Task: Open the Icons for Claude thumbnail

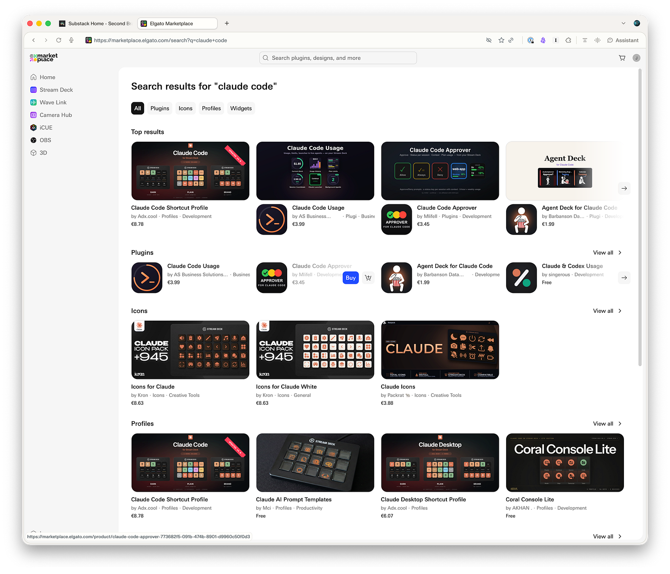Action: coord(190,350)
